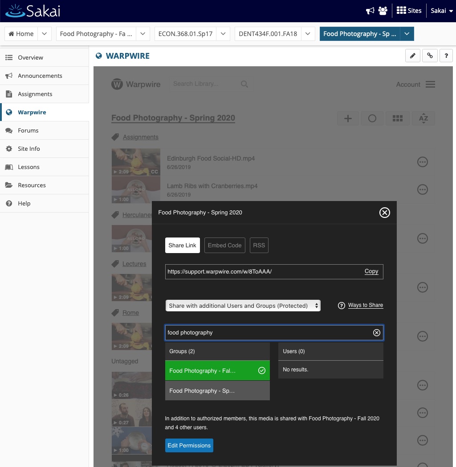Open Site Info in the sidebar

tap(45, 149)
